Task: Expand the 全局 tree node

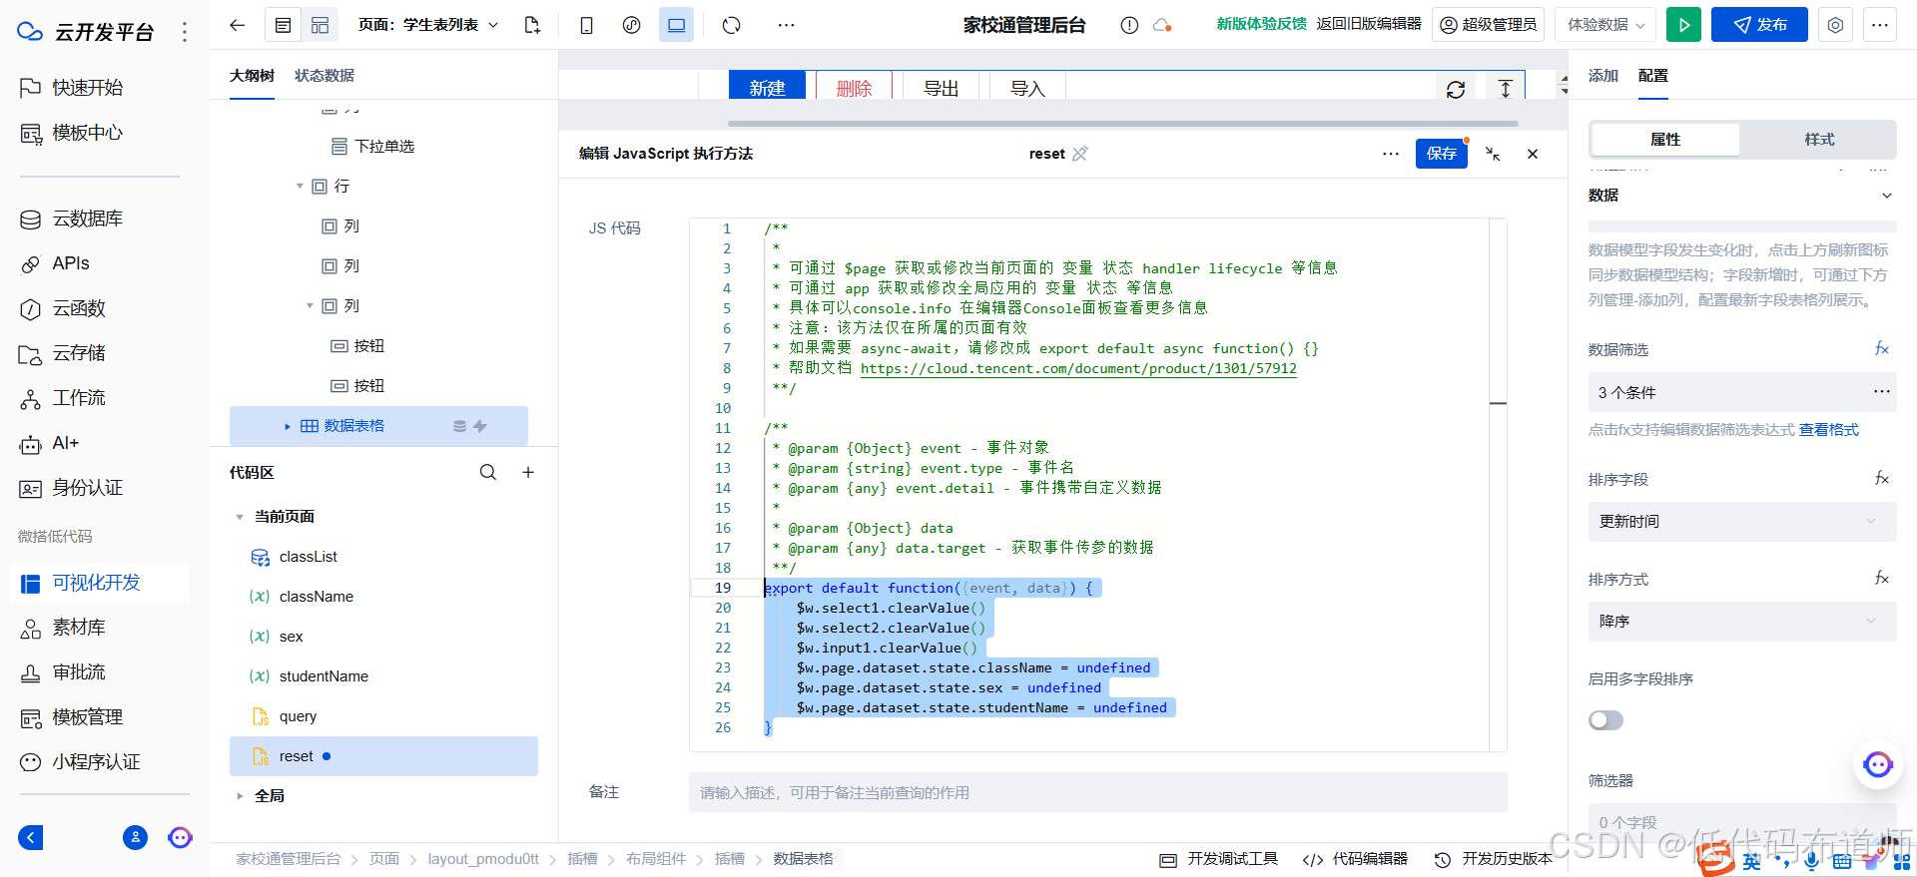Action: 240,796
